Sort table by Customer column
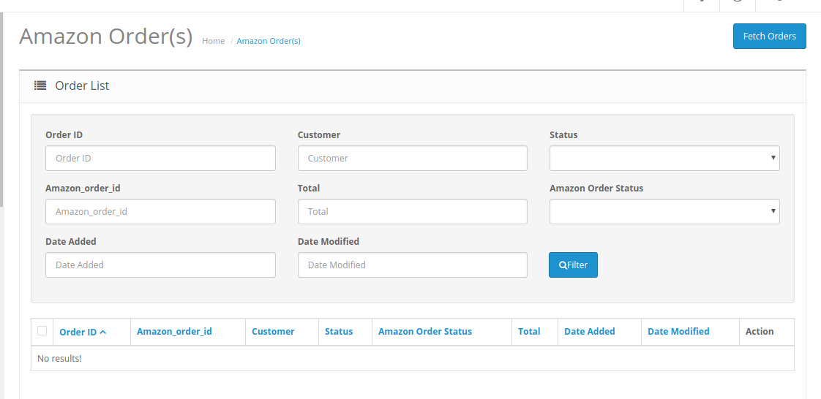This screenshot has width=821, height=399. (273, 331)
